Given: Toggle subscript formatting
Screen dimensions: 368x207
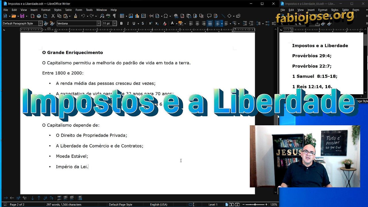Looking at the screenshot, I should pos(157,24).
